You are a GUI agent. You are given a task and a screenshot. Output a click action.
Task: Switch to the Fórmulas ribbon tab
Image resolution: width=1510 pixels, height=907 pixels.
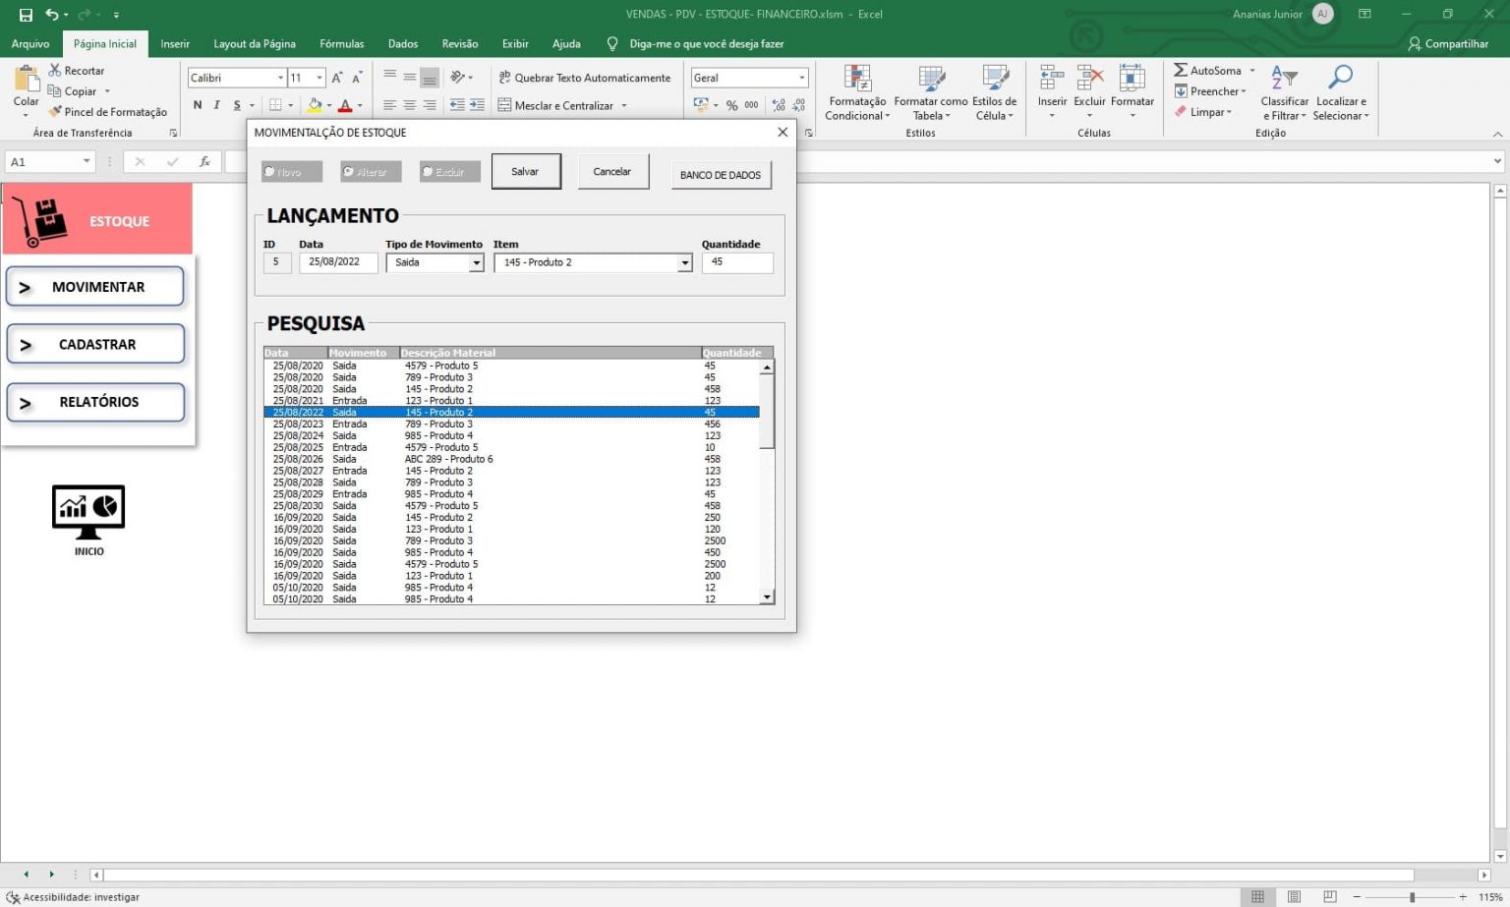(x=341, y=43)
